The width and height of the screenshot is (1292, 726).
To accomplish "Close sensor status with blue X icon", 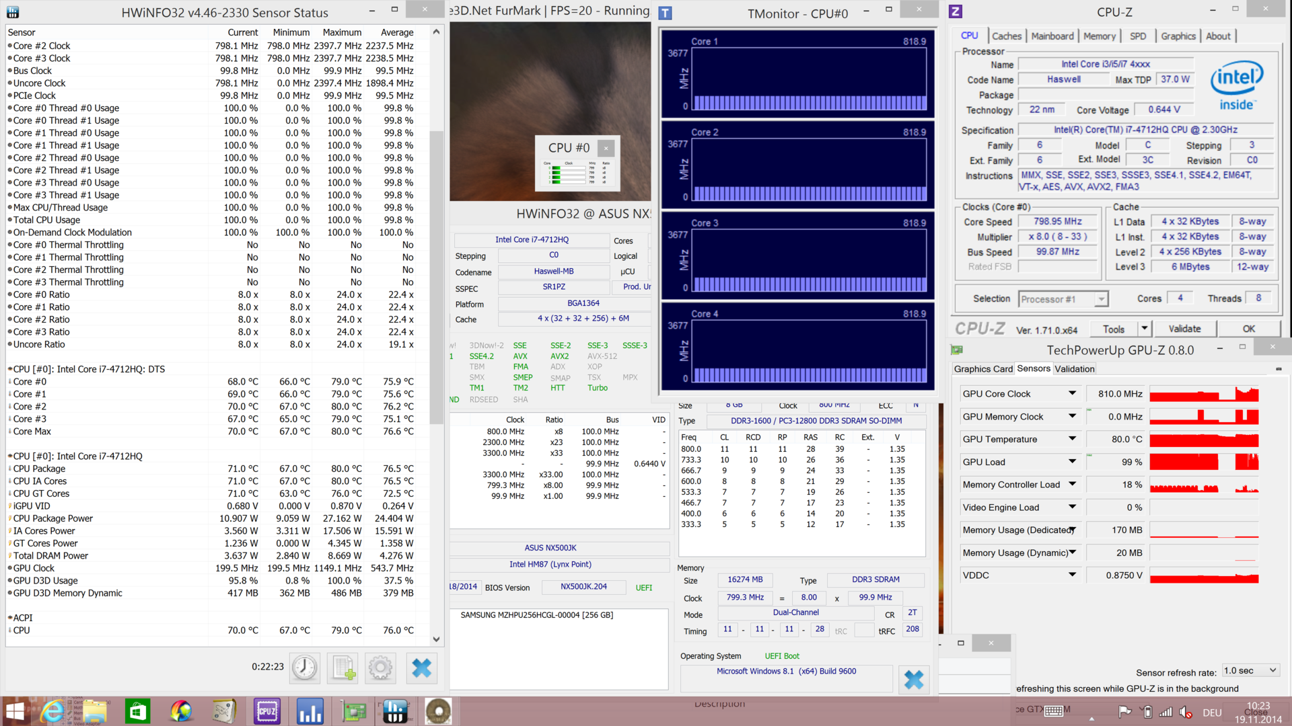I will click(421, 668).
